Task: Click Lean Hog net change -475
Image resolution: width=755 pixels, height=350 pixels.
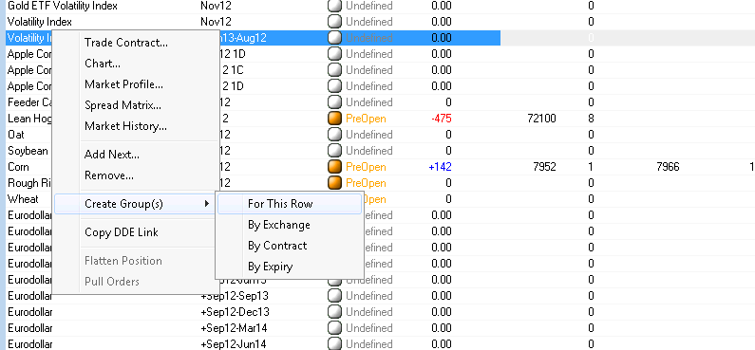Action: (441, 119)
